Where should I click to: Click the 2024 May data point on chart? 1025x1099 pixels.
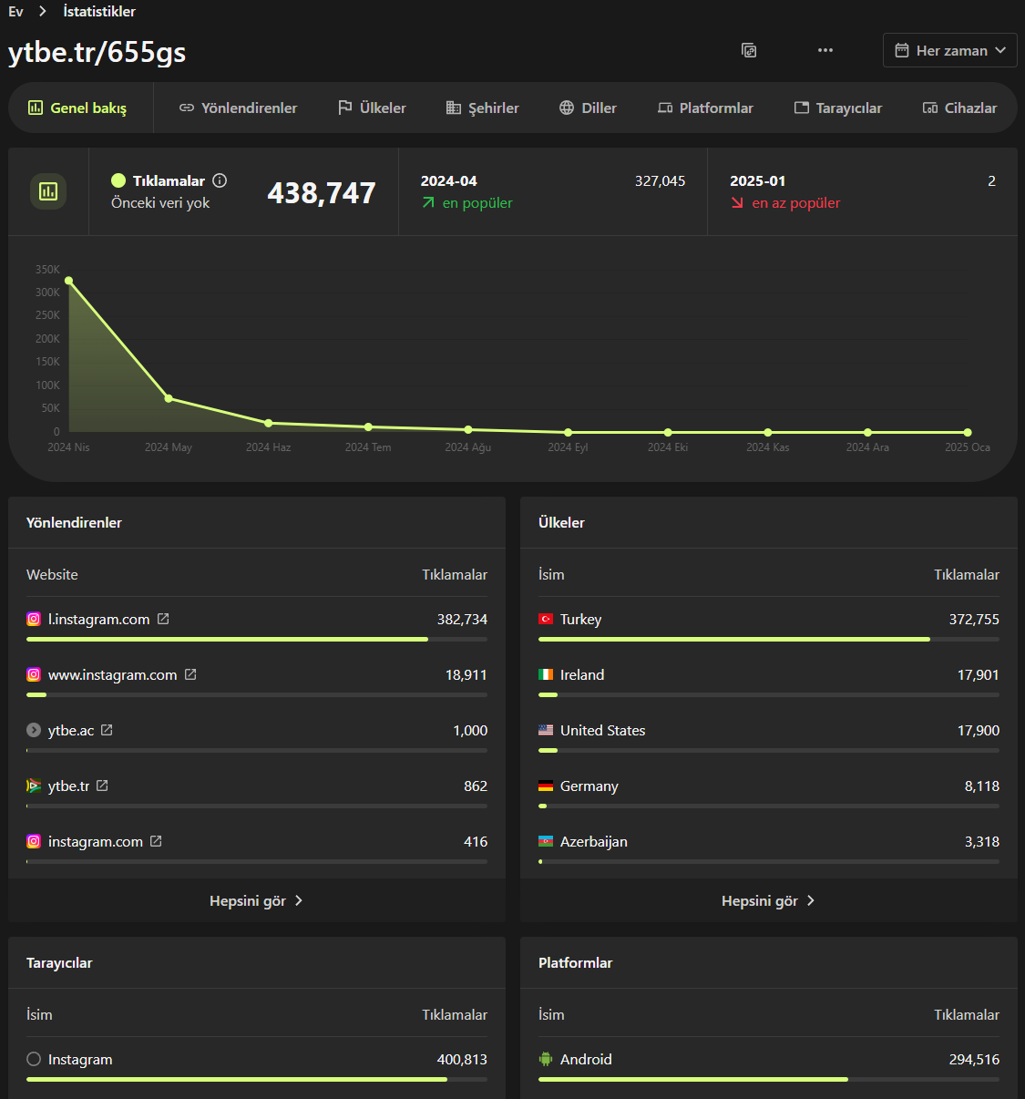click(x=169, y=398)
